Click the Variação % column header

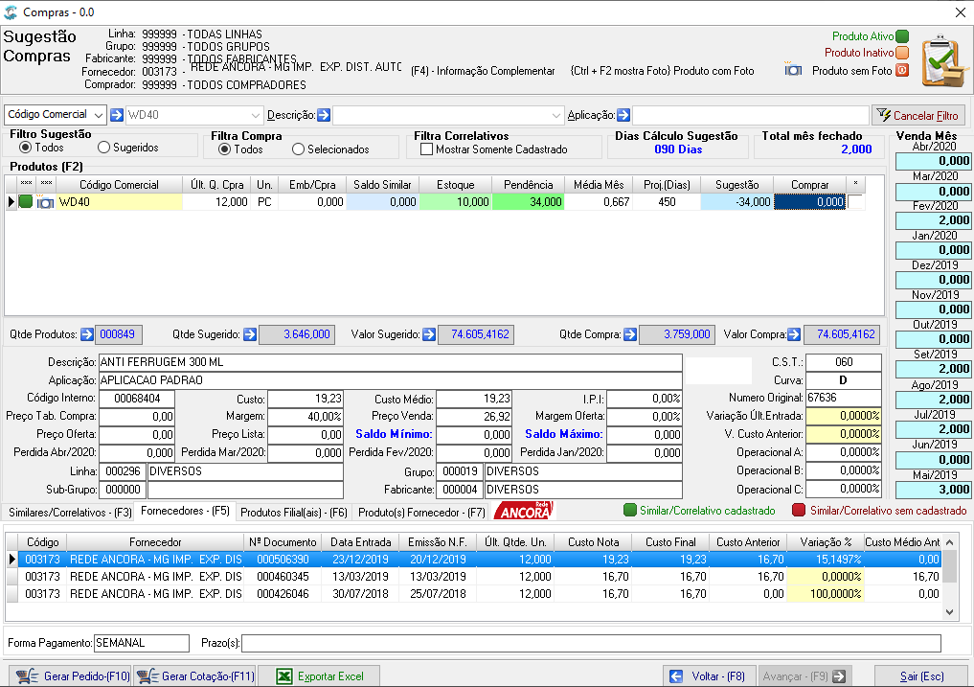click(x=826, y=542)
